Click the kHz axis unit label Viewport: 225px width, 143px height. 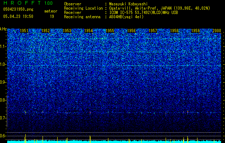click(3, 29)
